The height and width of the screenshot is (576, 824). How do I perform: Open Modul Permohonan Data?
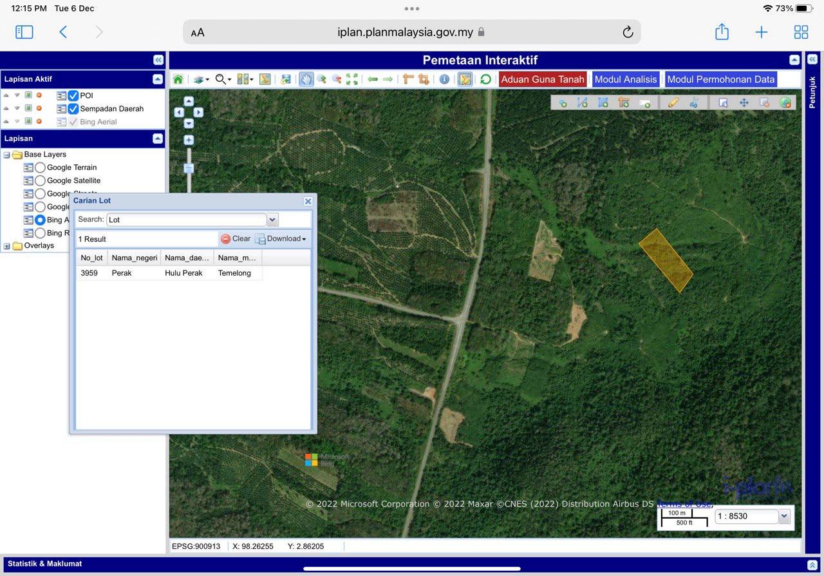(720, 79)
